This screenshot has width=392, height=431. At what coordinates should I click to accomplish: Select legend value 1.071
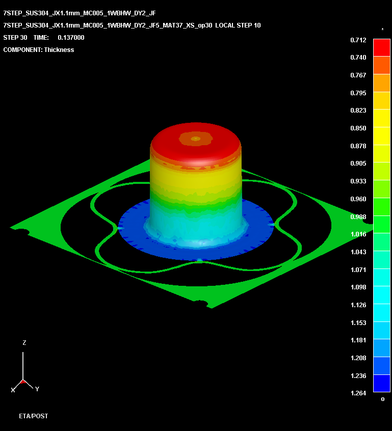[358, 270]
